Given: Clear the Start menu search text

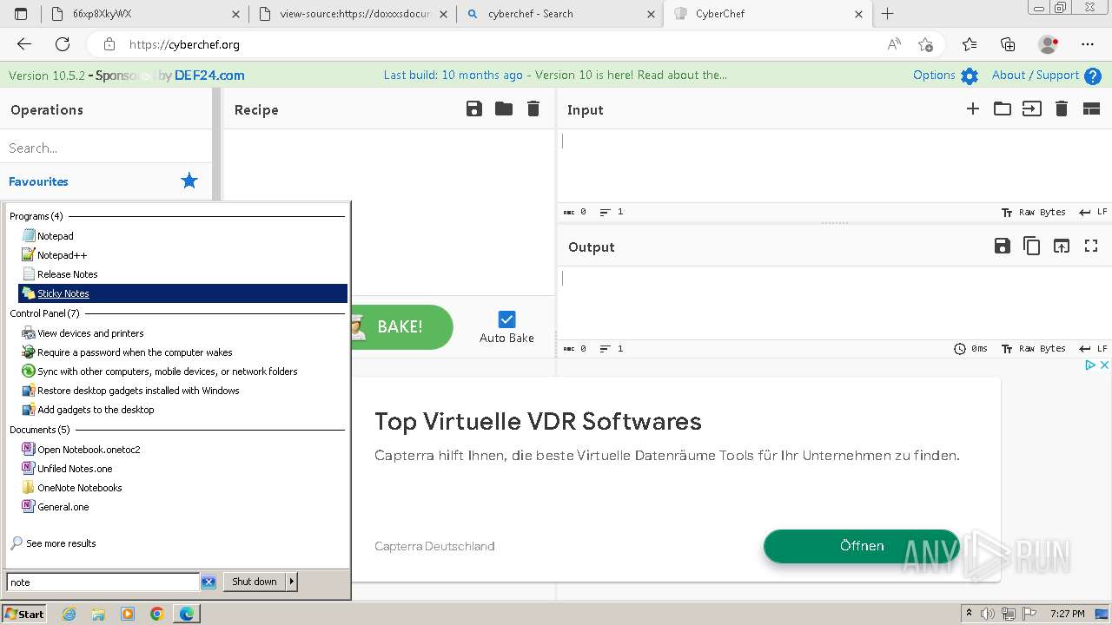Looking at the screenshot, I should pos(208,582).
